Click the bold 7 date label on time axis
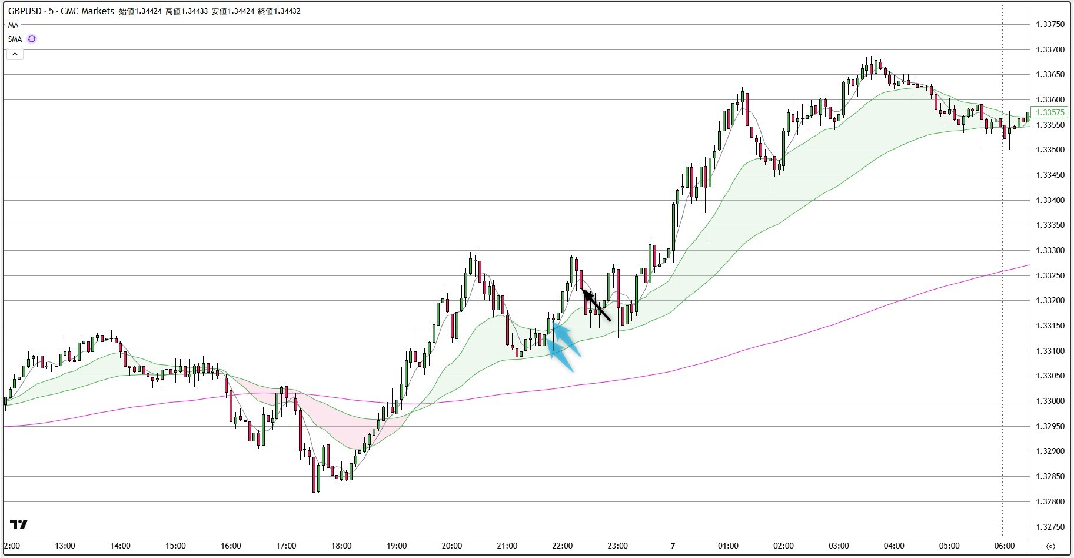1074x558 pixels. pos(673,546)
